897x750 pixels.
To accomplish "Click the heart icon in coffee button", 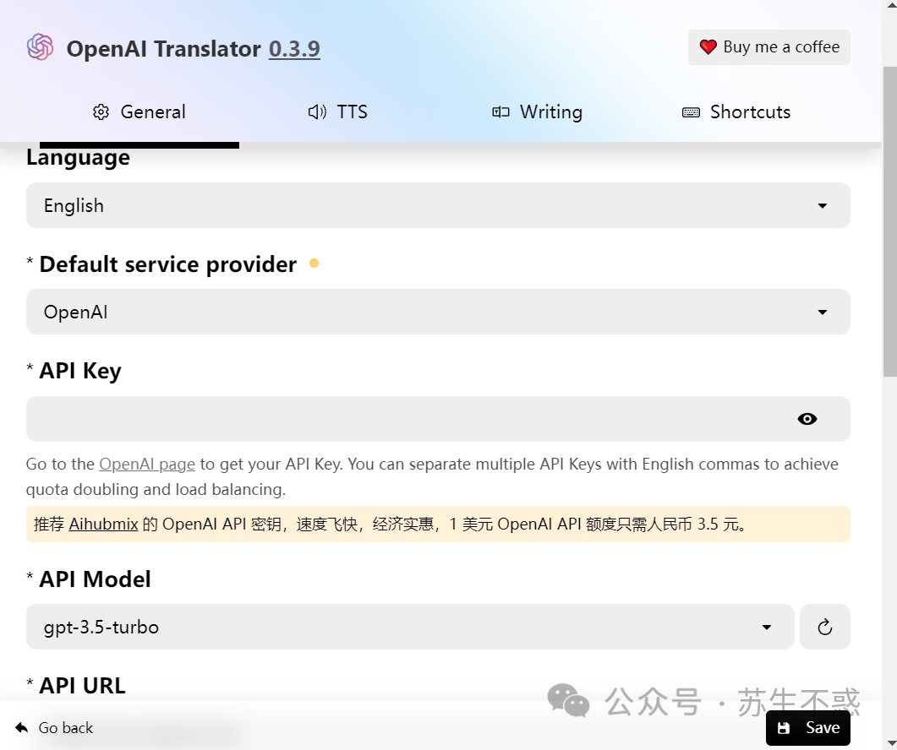I will (708, 47).
